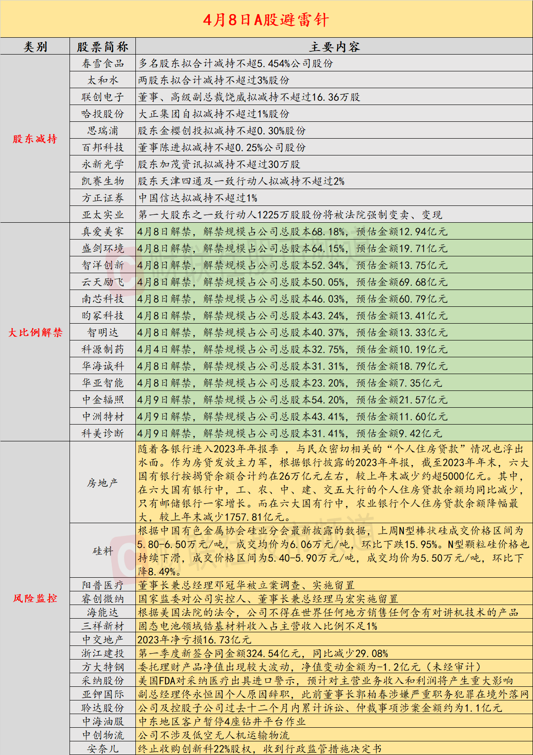
Task: Click the stock name '春雪食品'
Action: coord(103,64)
